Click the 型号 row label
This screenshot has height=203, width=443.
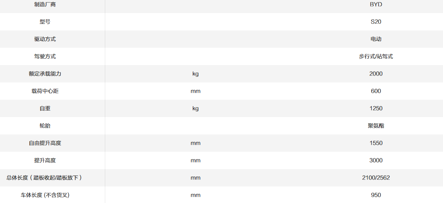tap(45, 22)
